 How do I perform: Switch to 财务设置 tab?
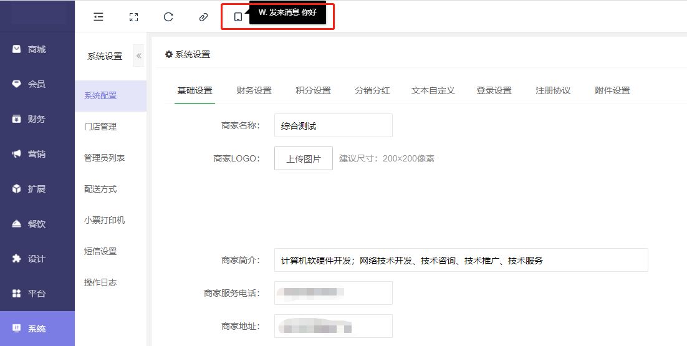pyautogui.click(x=254, y=90)
